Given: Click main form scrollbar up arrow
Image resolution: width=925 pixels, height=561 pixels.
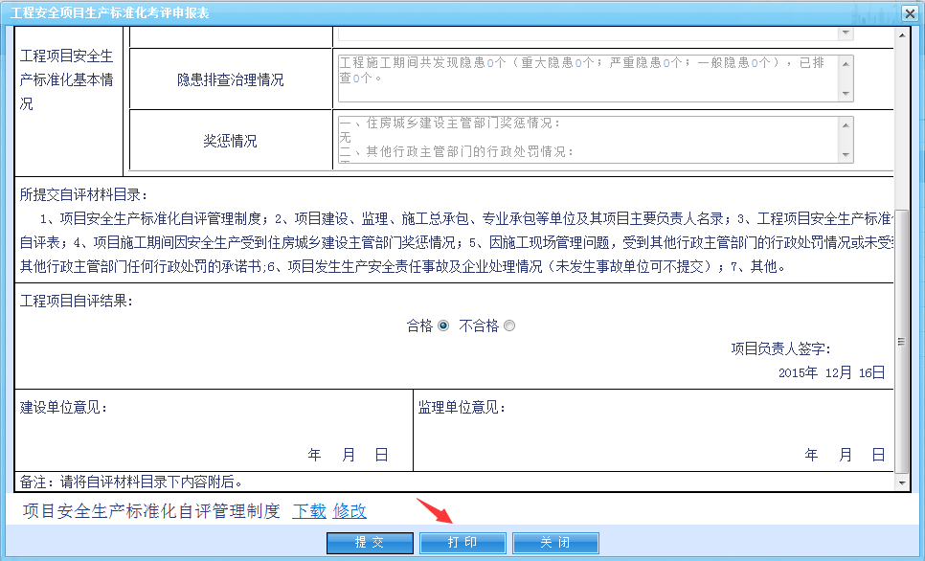Looking at the screenshot, I should (901, 34).
